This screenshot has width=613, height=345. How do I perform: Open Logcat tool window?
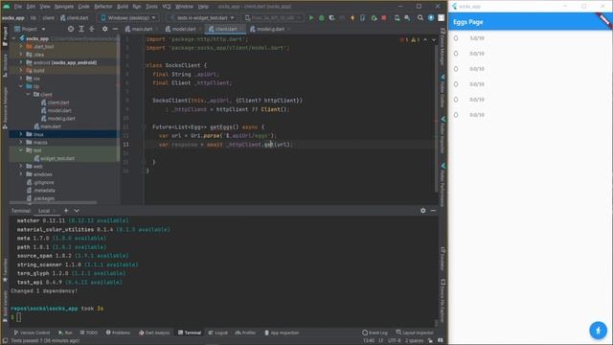pos(217,333)
